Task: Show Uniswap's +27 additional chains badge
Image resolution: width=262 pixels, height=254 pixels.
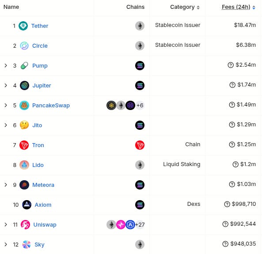Action: [x=140, y=225]
